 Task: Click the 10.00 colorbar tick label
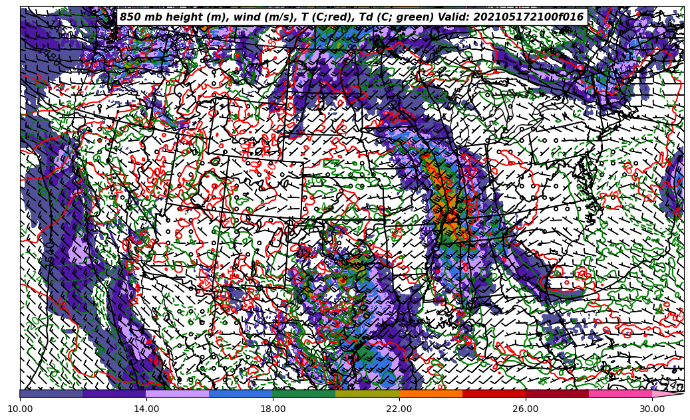coord(20,409)
